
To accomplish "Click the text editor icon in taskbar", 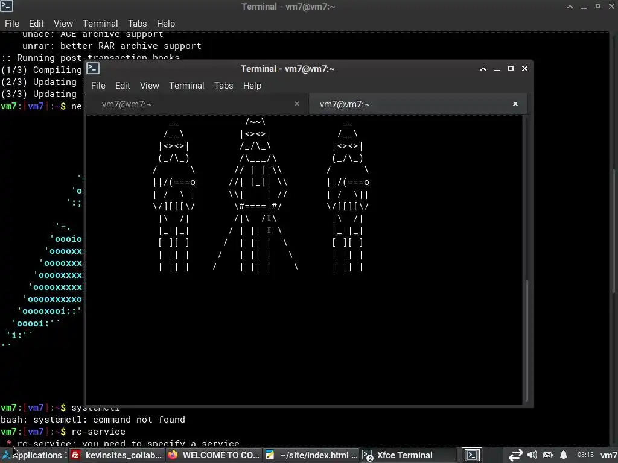I will pyautogui.click(x=270, y=455).
